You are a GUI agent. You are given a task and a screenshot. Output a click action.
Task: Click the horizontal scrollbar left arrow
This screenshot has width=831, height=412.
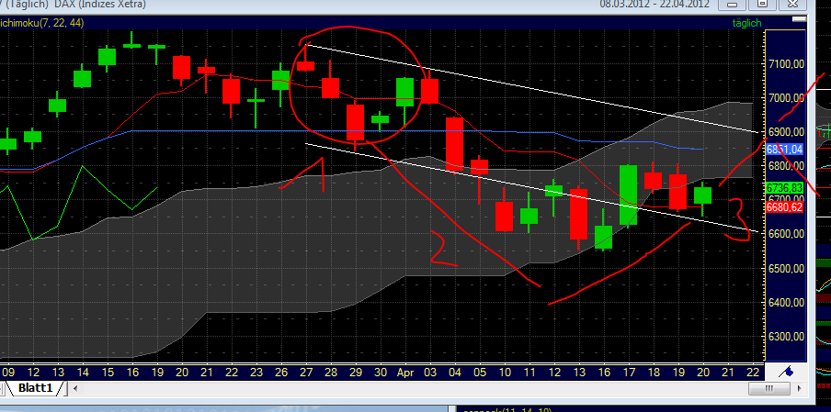(75, 389)
